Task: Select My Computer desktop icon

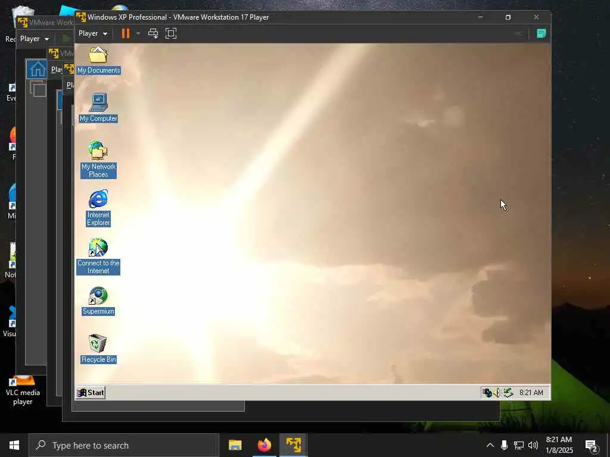Action: click(98, 108)
